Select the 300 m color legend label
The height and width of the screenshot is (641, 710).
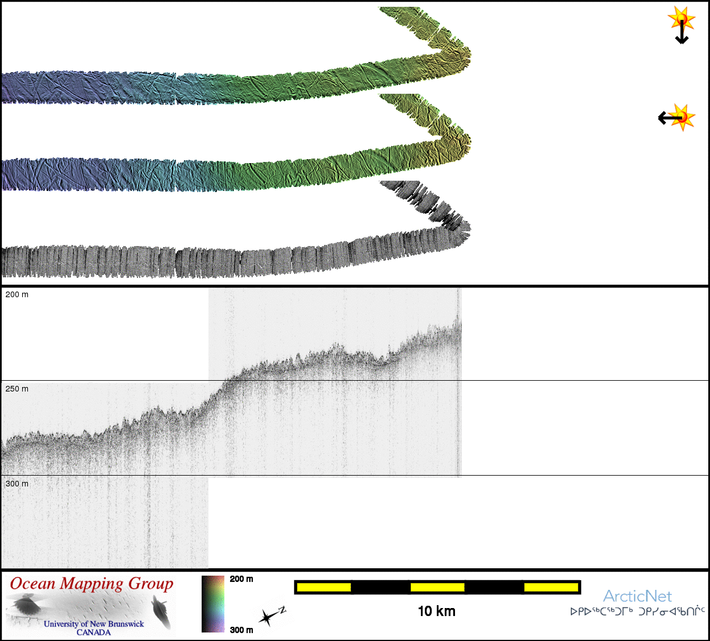coord(241,630)
